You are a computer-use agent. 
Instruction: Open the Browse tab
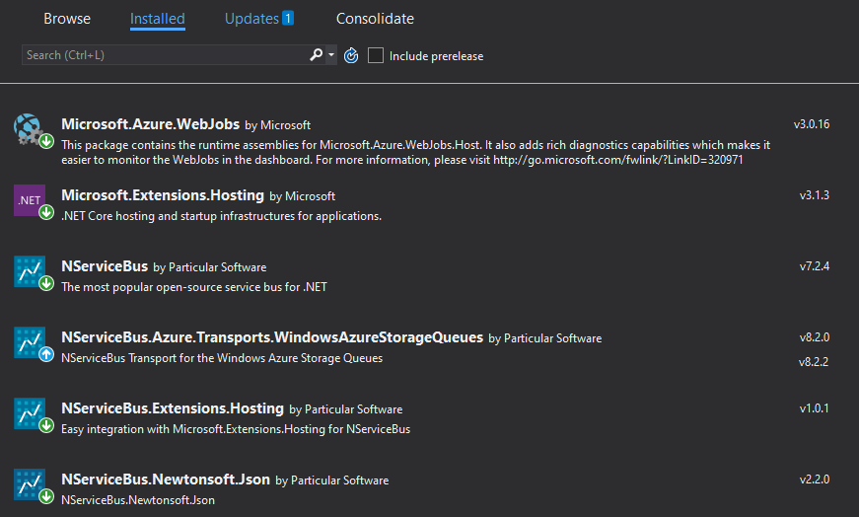pyautogui.click(x=67, y=19)
